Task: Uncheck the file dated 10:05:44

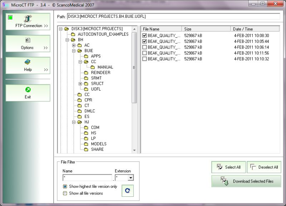Action: [144, 41]
